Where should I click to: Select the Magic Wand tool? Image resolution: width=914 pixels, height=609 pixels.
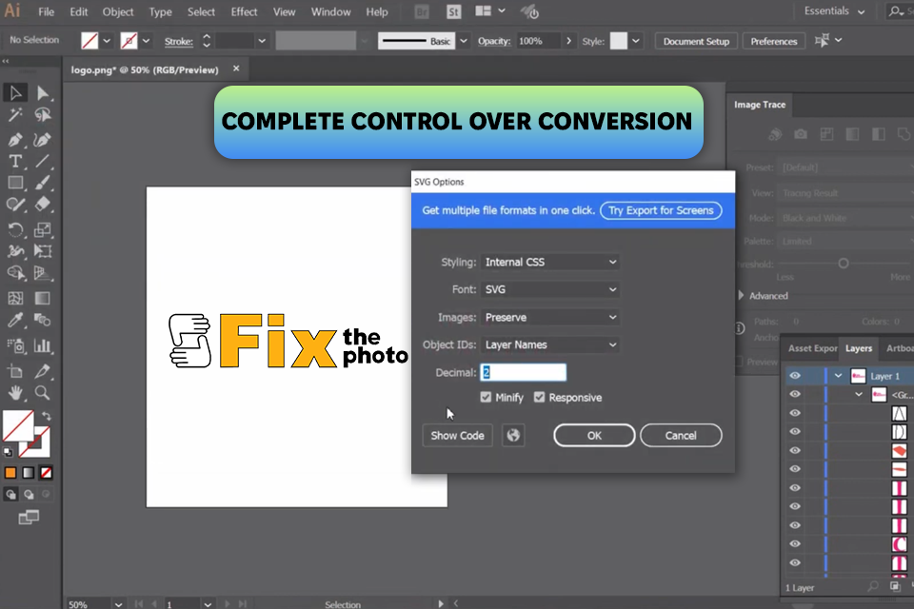point(16,115)
